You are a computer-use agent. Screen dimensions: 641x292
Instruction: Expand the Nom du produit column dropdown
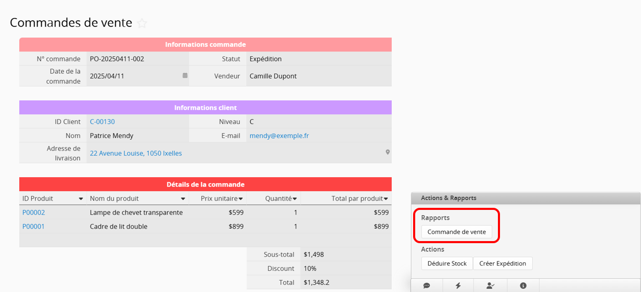pyautogui.click(x=183, y=199)
